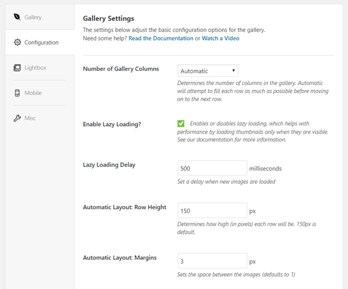
Task: Click the Gallery Settings heading
Action: pos(109,18)
